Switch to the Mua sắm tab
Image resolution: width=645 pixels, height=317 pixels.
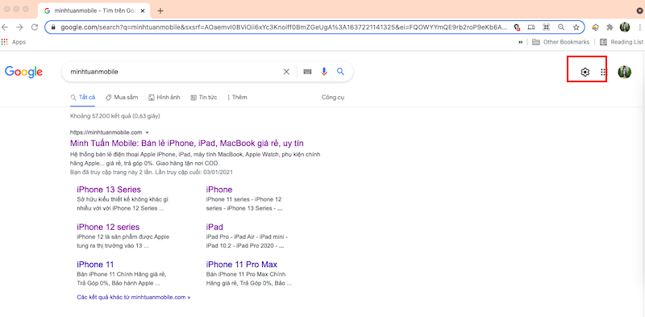(122, 98)
